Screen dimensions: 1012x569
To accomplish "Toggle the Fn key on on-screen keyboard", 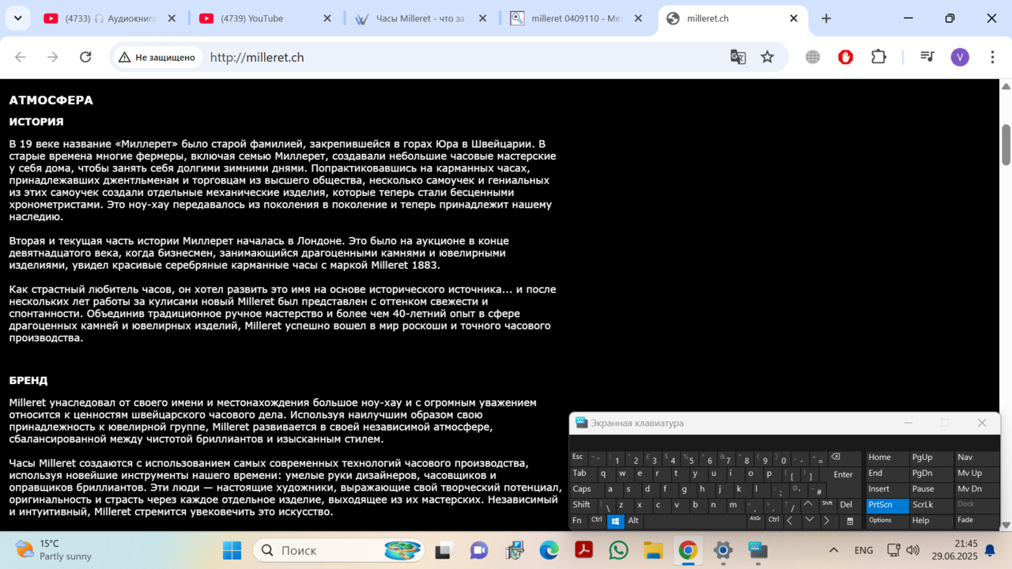I will pos(579,520).
